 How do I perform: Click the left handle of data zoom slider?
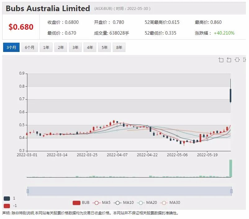[28, 191]
